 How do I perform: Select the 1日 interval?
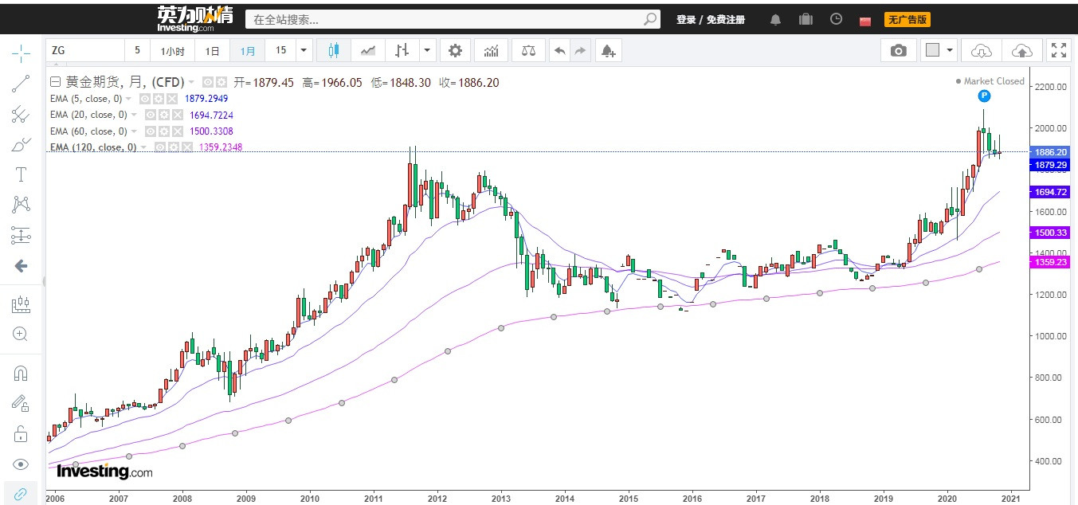[212, 51]
